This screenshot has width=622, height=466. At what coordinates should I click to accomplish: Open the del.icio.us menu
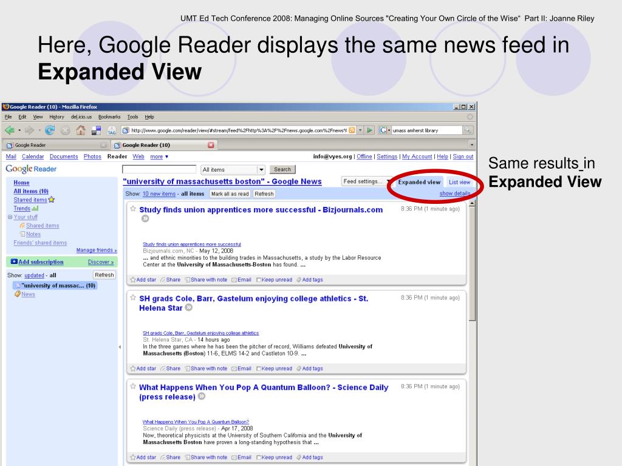click(x=81, y=117)
